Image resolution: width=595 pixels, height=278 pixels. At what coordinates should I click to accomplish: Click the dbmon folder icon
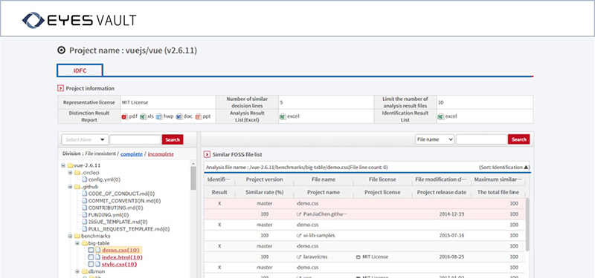(x=84, y=271)
